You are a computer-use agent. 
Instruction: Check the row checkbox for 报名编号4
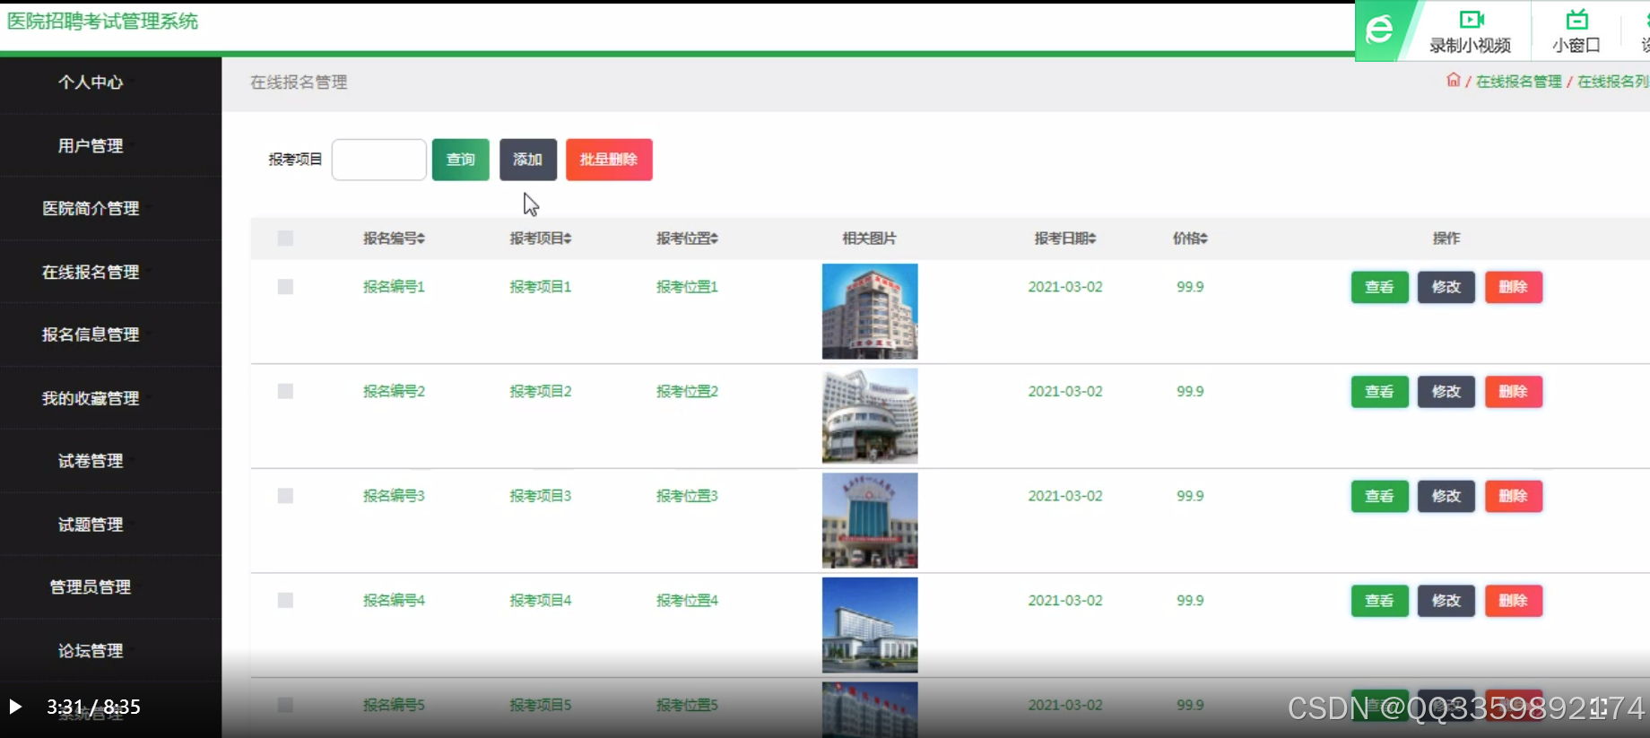[285, 600]
